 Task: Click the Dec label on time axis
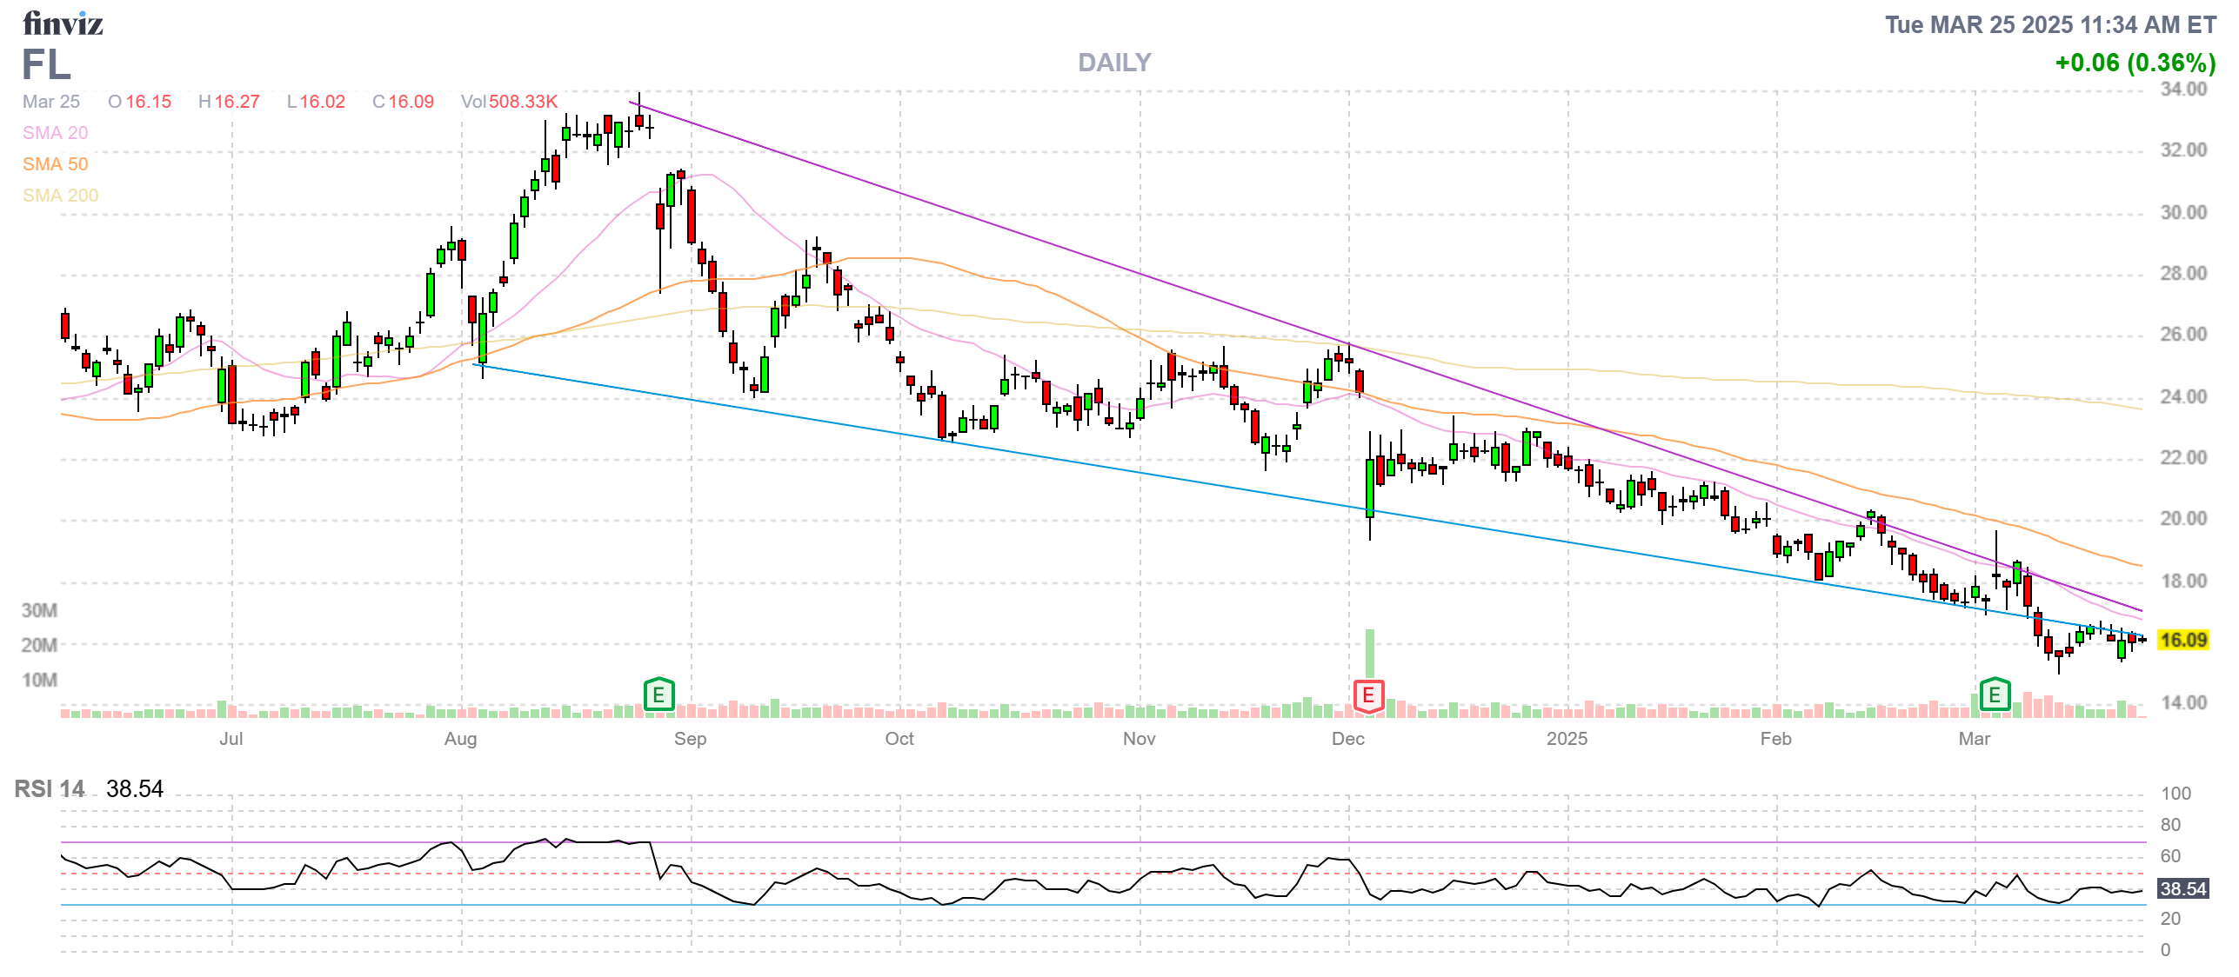click(x=1347, y=739)
